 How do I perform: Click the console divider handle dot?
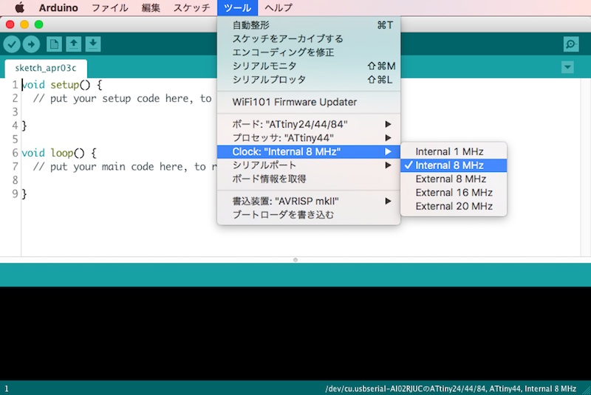click(295, 260)
